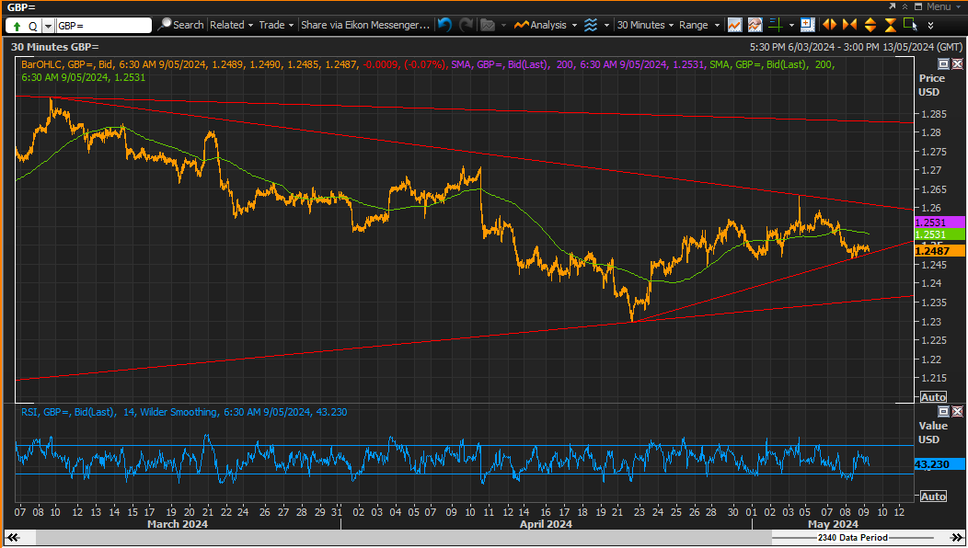Click the blue Undo arrow
This screenshot has width=968, height=548.
(x=444, y=25)
